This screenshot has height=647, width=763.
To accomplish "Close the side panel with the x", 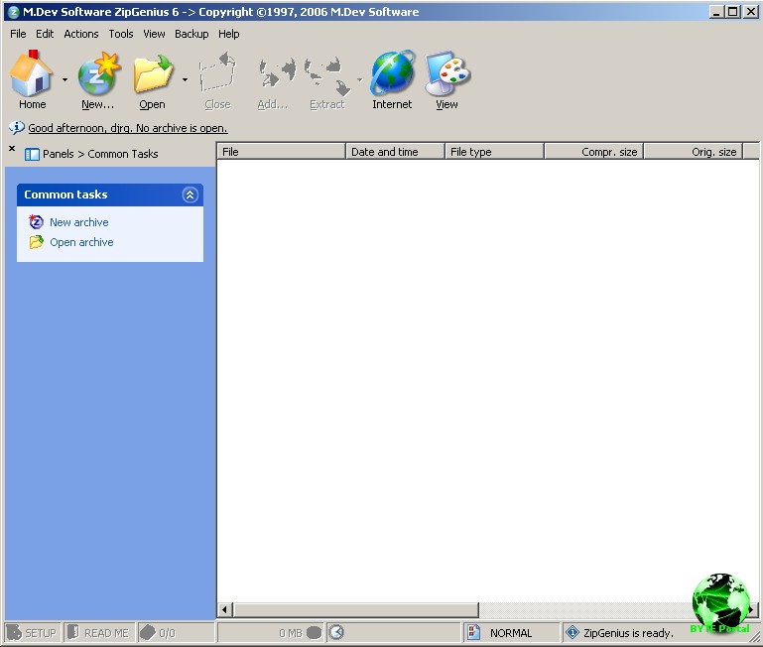I will click(12, 148).
